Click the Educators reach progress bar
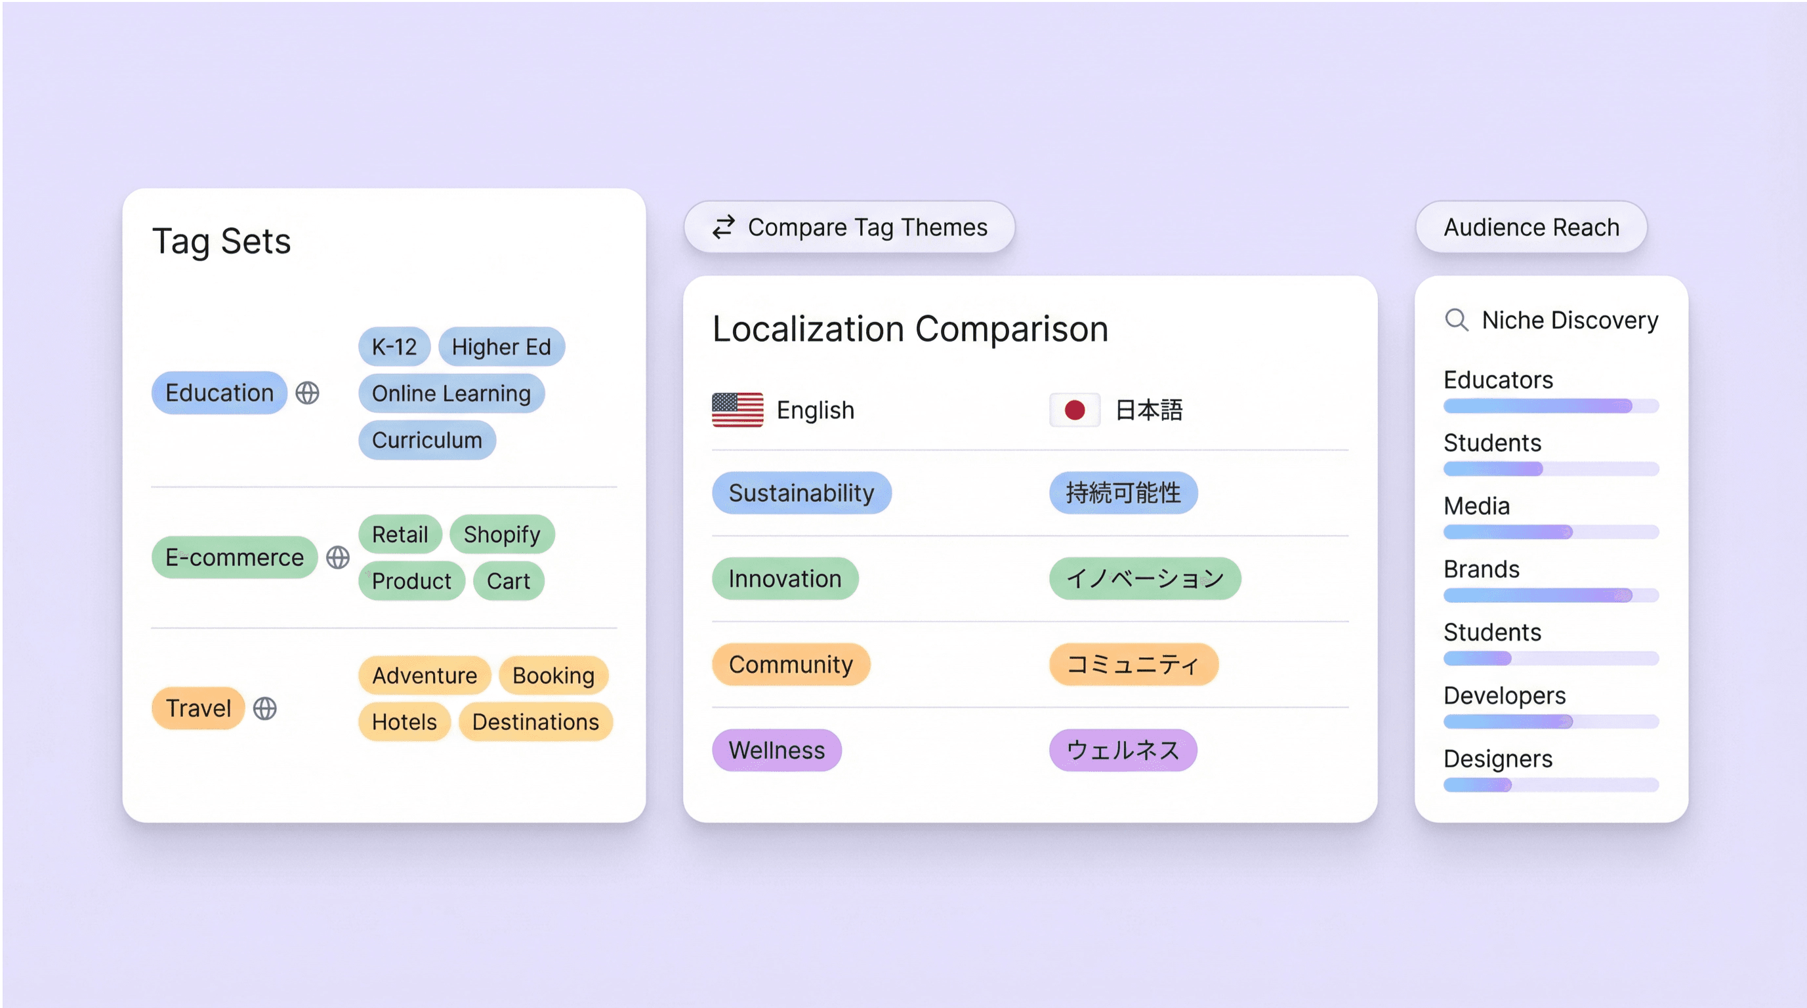The width and height of the screenshot is (1807, 1008). click(1550, 406)
